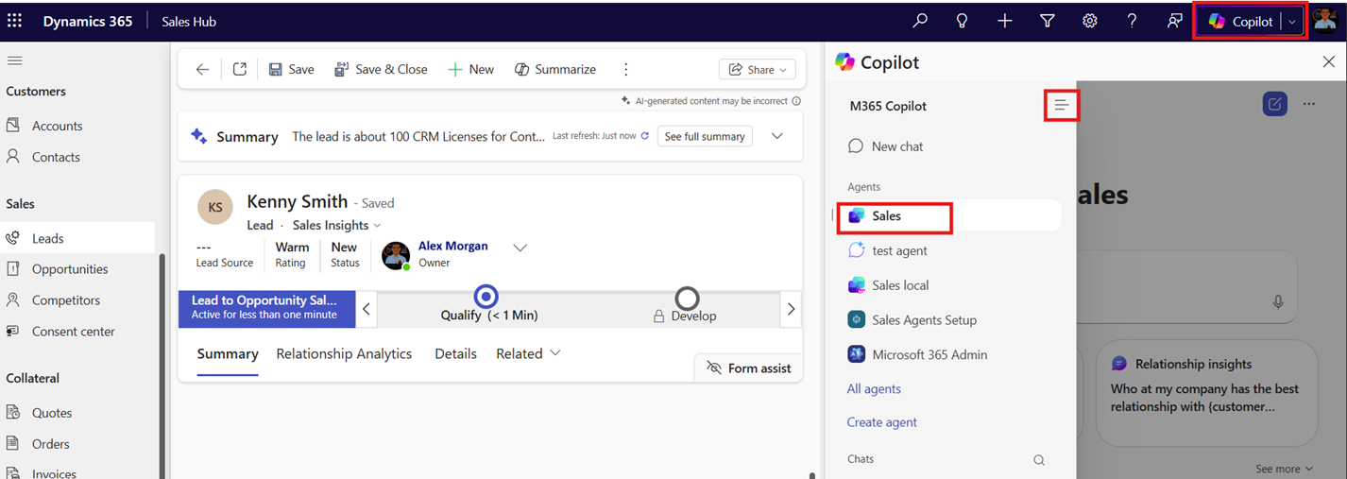
Task: Click the Copilot button in top bar
Action: point(1240,21)
